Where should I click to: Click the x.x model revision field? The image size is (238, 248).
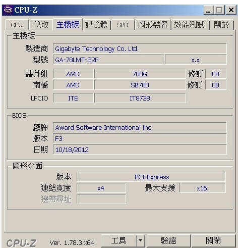pos(196,60)
